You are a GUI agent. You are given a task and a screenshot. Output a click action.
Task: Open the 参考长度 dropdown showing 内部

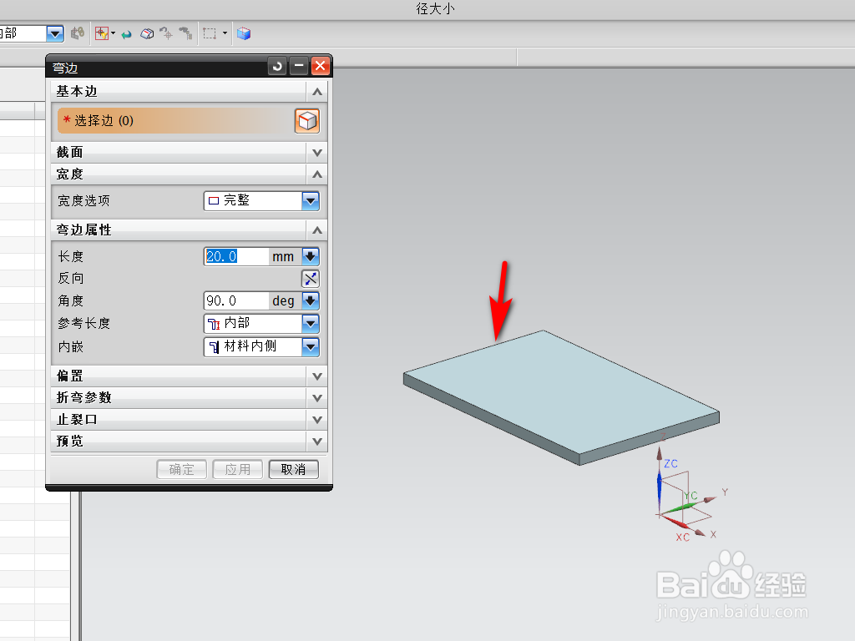(261, 324)
